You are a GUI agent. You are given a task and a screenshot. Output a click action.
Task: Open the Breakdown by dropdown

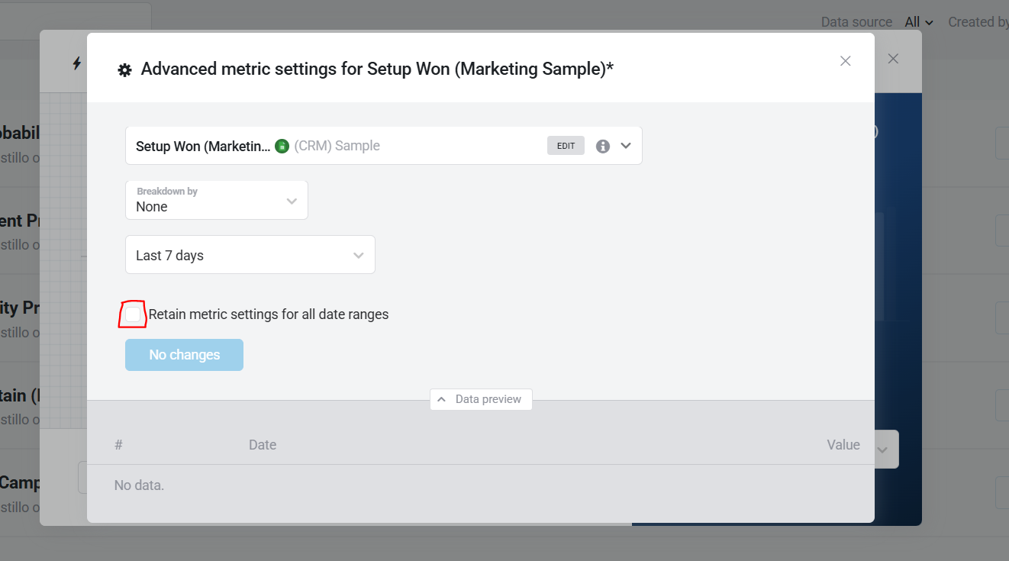(217, 200)
